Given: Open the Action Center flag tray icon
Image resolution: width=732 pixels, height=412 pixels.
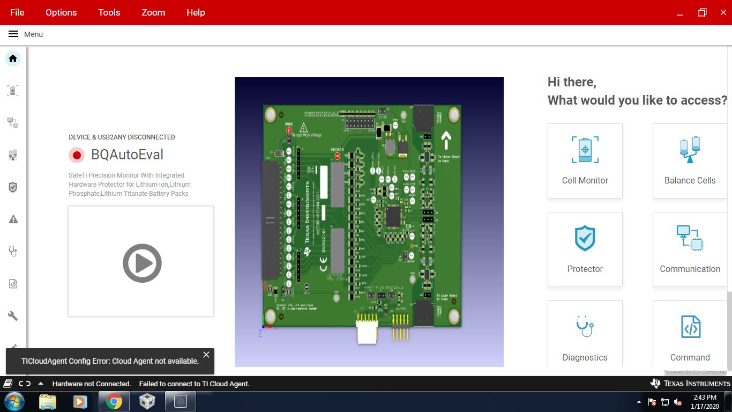Looking at the screenshot, I should click(x=653, y=402).
